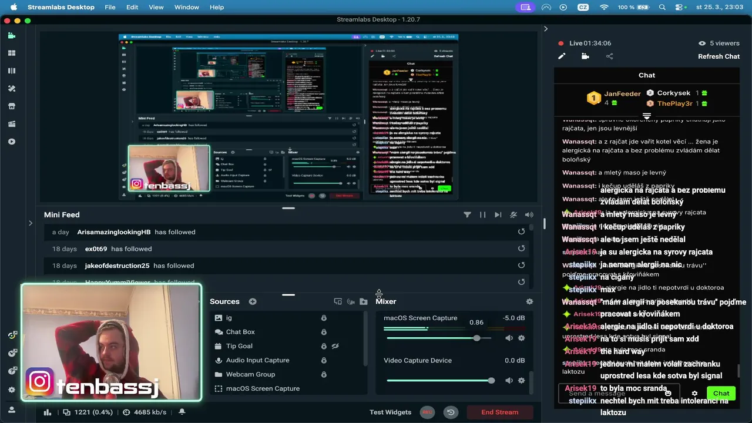Toggle mute event sounds in Mini Feed

click(x=513, y=215)
